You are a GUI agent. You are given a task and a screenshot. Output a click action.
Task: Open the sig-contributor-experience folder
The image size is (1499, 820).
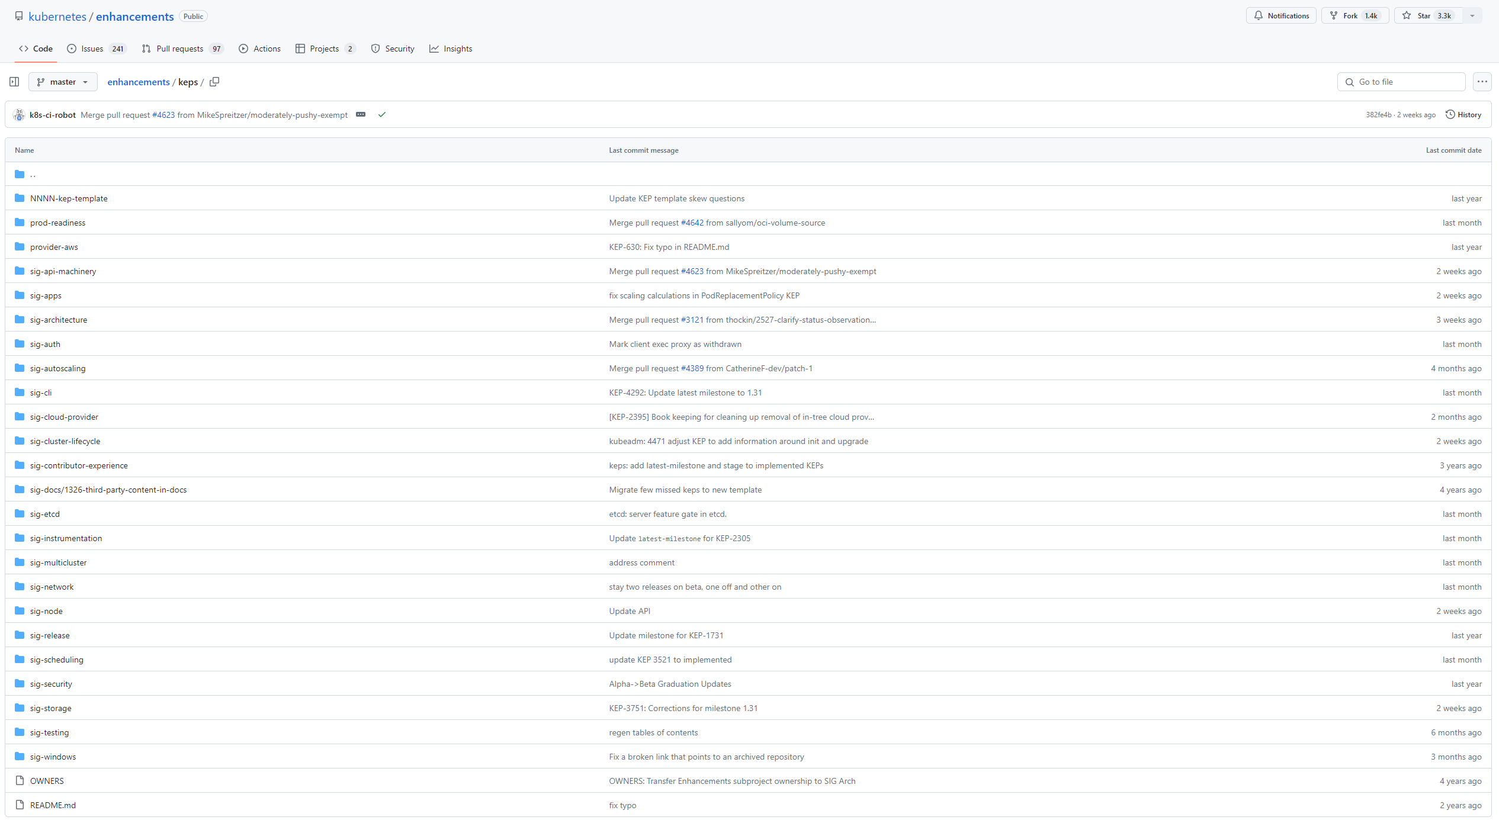79,465
